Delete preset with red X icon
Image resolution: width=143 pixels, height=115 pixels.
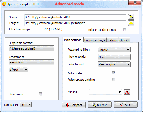click(127, 92)
